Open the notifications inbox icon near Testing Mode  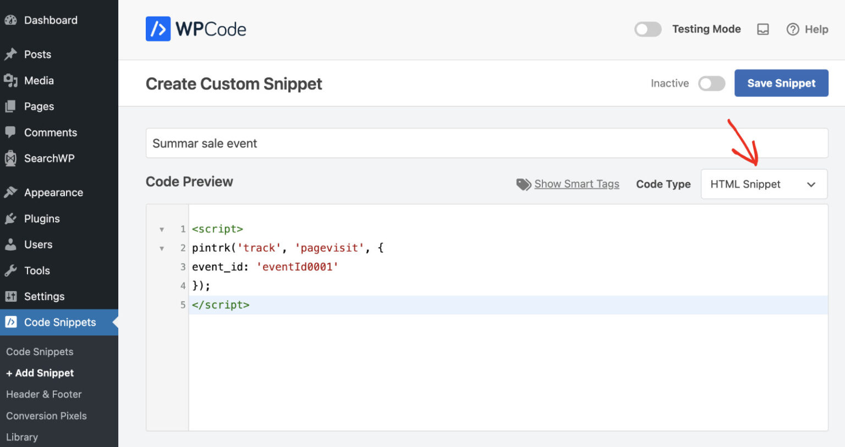coord(763,29)
